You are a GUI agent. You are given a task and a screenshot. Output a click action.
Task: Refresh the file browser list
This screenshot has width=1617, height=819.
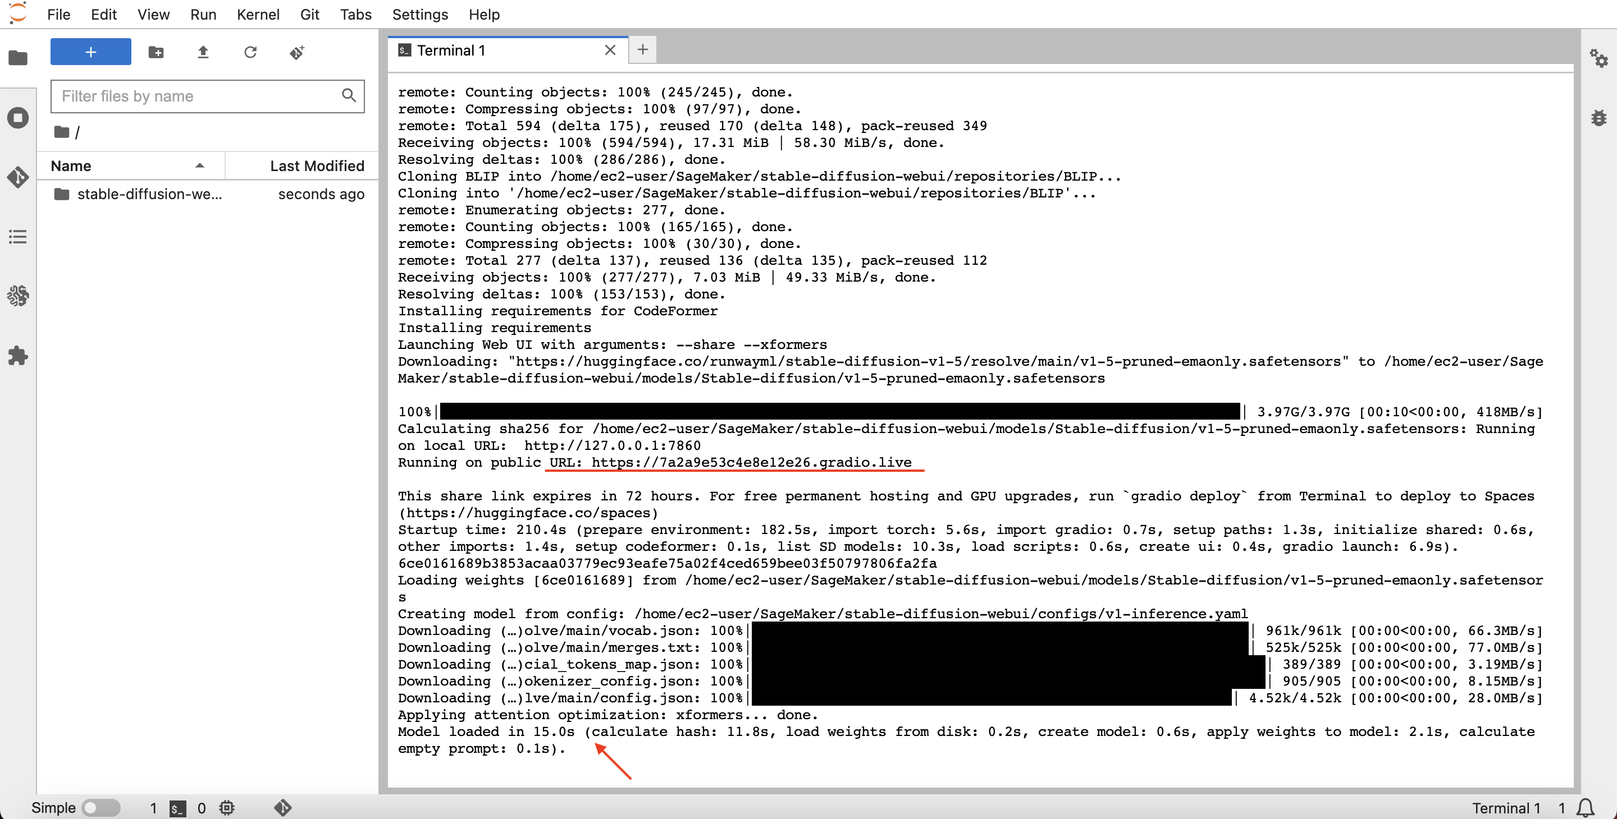point(250,52)
